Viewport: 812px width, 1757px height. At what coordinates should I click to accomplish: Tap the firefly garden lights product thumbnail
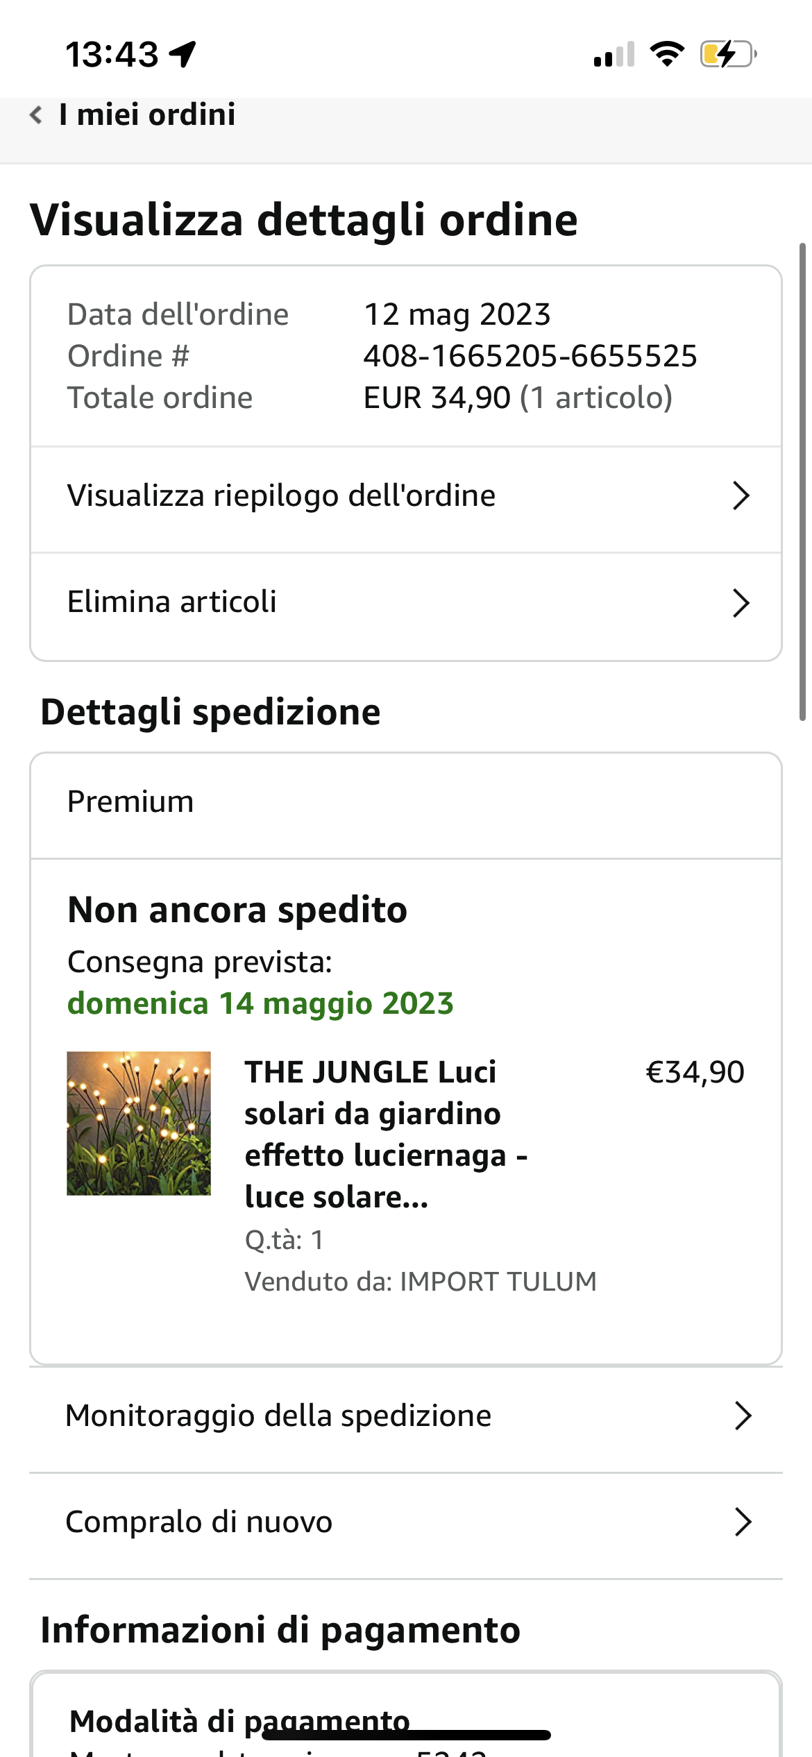[x=139, y=1123]
